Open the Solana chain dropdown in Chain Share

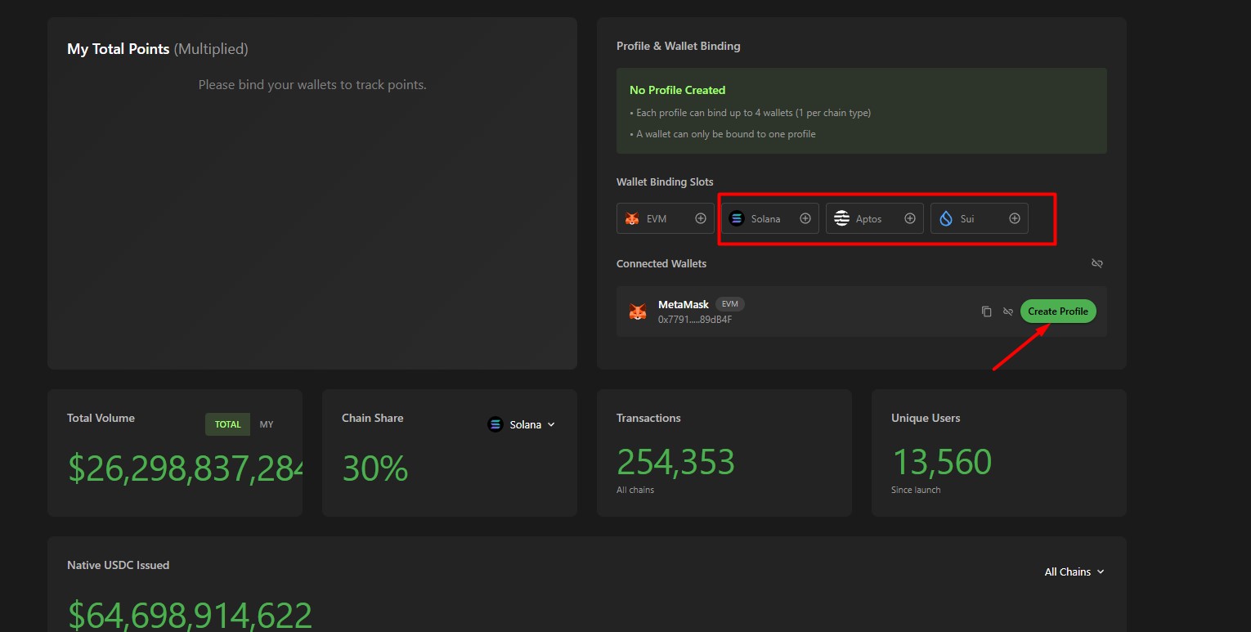click(x=522, y=424)
